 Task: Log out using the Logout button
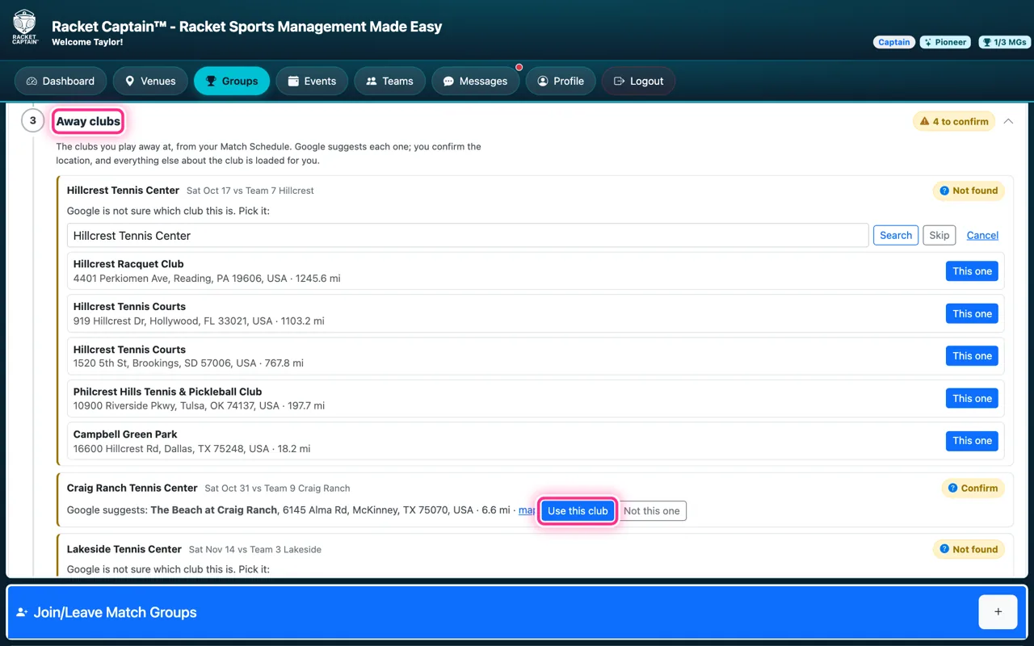pyautogui.click(x=639, y=81)
